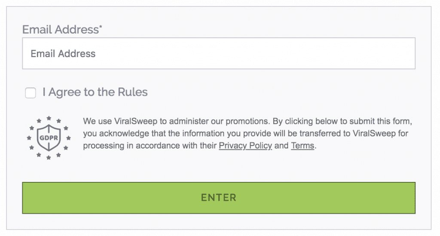The width and height of the screenshot is (440, 236).
Task: Click the required asterisk after Email Address
Action: pyautogui.click(x=101, y=27)
